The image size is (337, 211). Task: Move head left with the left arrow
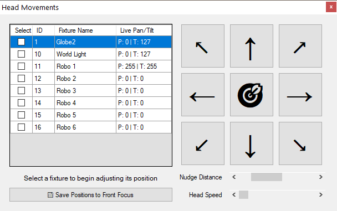(203, 95)
